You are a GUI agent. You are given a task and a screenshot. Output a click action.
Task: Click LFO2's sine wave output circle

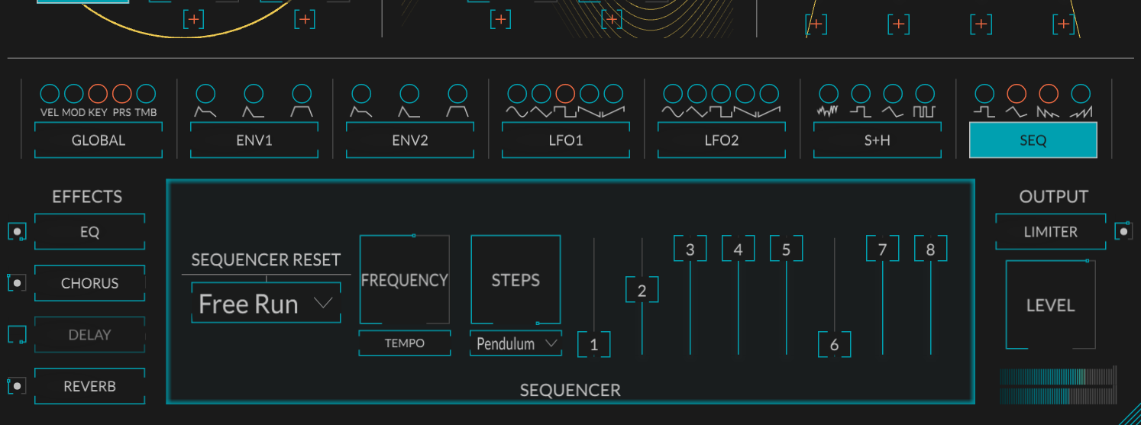(673, 94)
